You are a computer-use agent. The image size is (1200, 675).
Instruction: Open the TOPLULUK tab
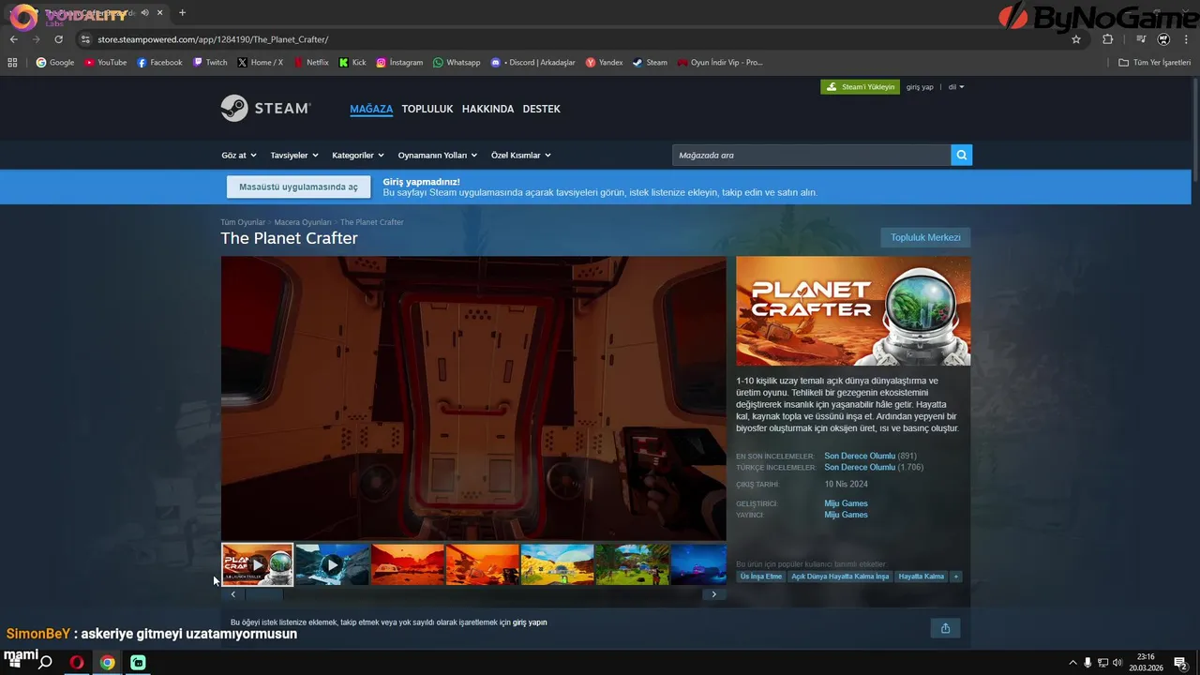click(427, 109)
